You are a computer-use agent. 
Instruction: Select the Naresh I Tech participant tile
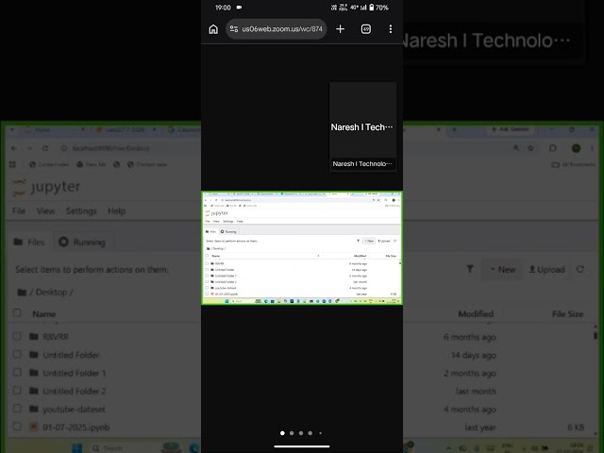pyautogui.click(x=362, y=126)
